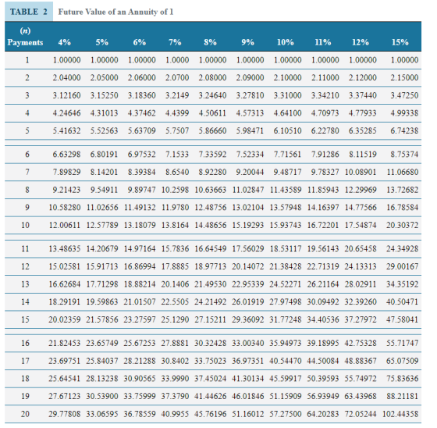Select the '(n) Payments' column header
The image size is (437, 428).
pyautogui.click(x=25, y=37)
